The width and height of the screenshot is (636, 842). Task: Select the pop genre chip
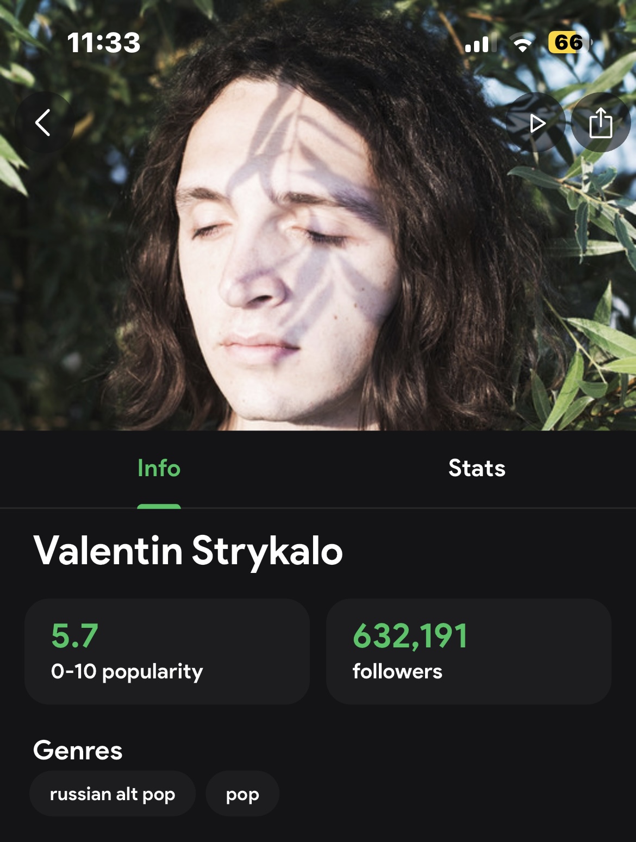(x=242, y=794)
